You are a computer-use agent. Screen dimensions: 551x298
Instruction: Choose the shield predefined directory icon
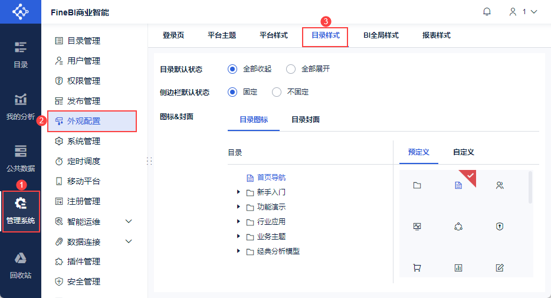point(499,227)
